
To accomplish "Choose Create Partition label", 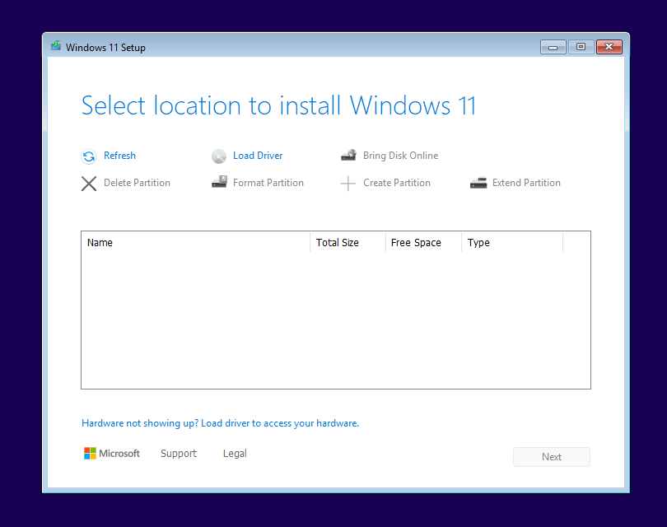I will (396, 183).
